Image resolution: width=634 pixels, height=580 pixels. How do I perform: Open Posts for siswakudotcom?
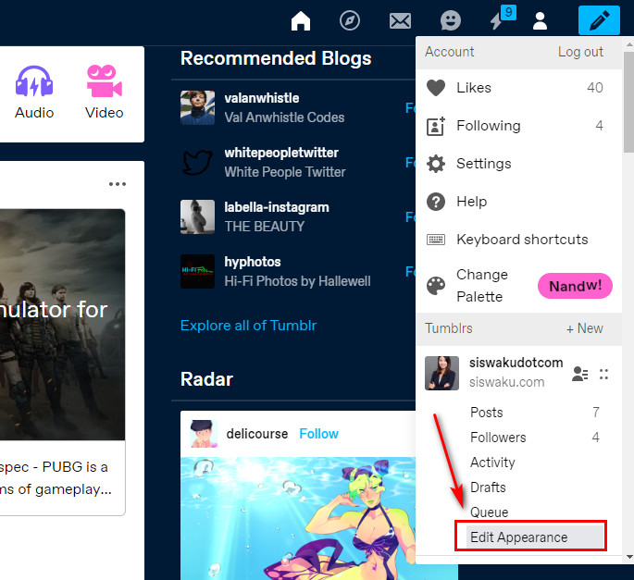(x=534, y=413)
